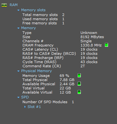Select the 8192 MBytes size value
This screenshot has height=124, width=117.
[92, 37]
